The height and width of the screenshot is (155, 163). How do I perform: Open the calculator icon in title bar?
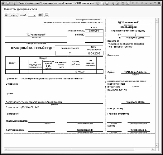tap(123, 3)
